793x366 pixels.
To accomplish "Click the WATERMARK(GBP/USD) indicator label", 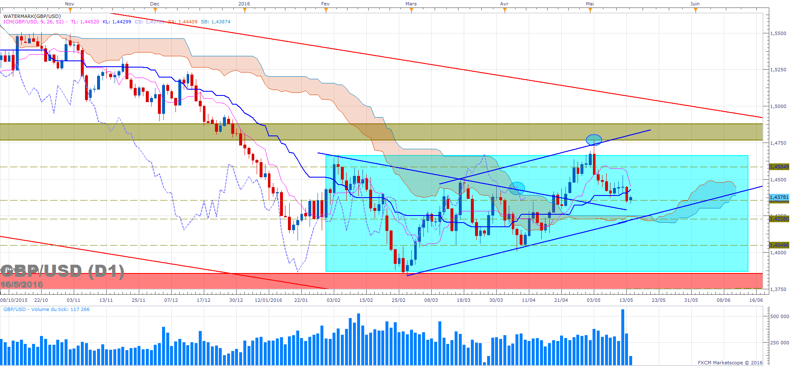I will [32, 16].
